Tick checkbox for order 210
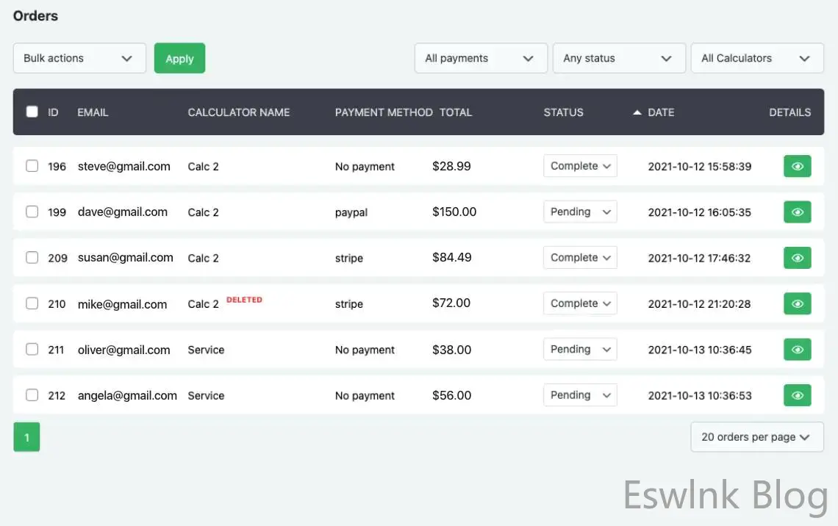The height and width of the screenshot is (526, 838). click(x=32, y=303)
